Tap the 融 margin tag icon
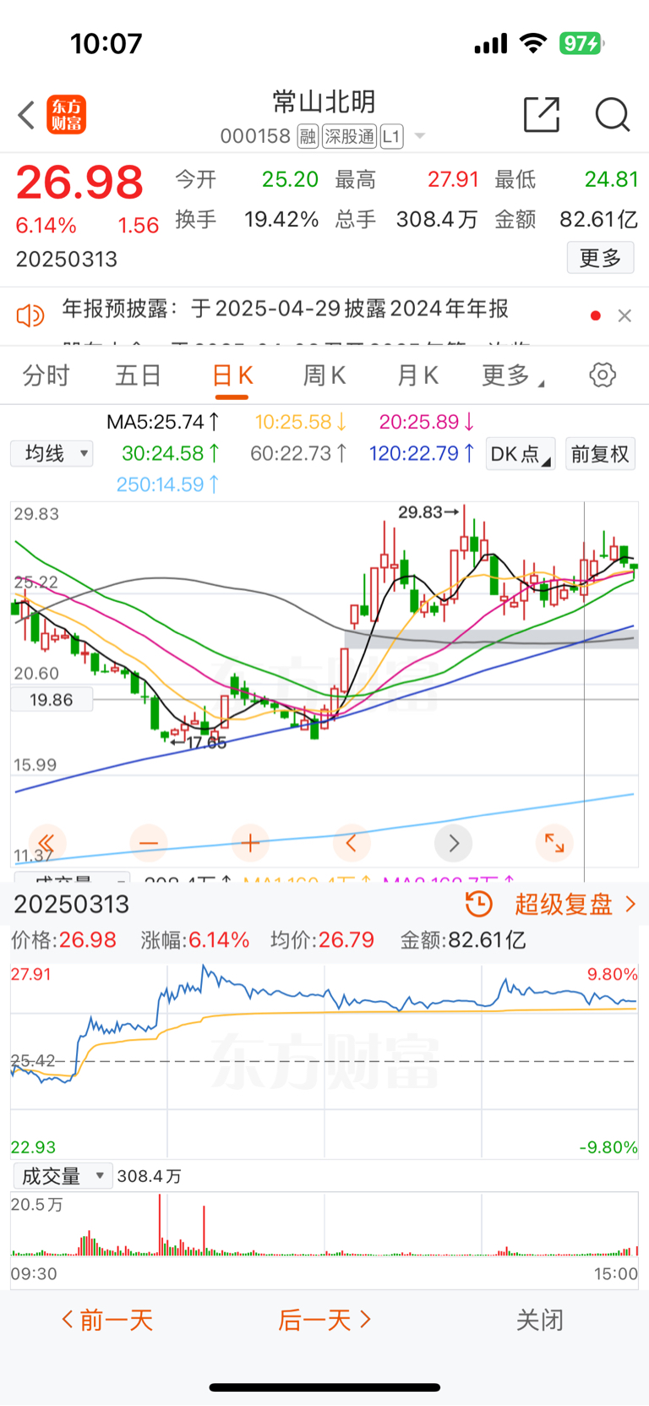The image size is (649, 1406). (308, 136)
